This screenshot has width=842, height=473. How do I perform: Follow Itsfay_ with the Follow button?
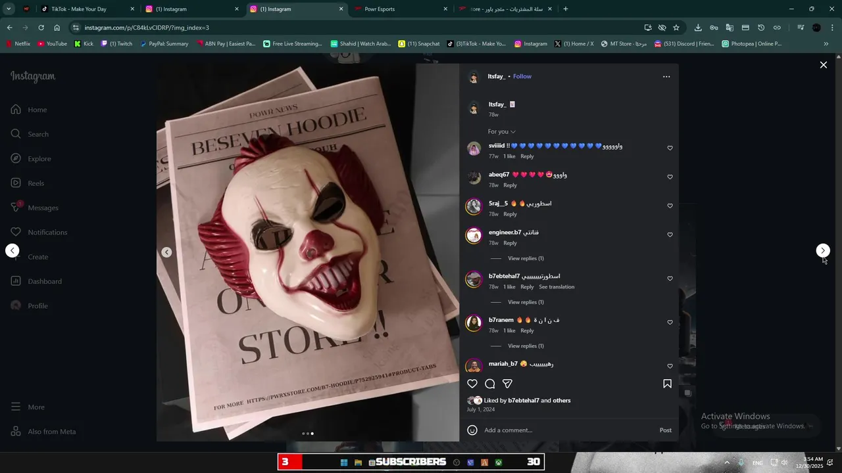pyautogui.click(x=522, y=77)
